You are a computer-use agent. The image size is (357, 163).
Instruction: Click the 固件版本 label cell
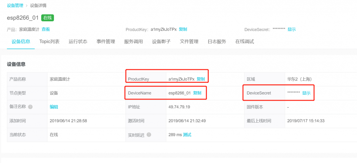coord(265,107)
